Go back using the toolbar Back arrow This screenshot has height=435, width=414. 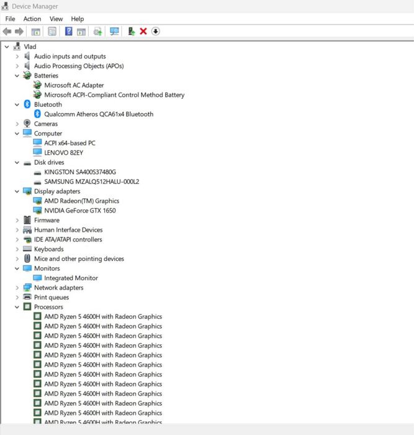point(7,31)
